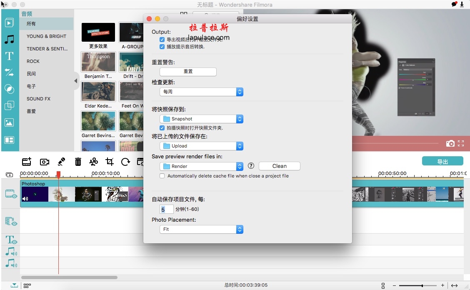Take a snapshot with the camera icon
This screenshot has height=290, width=470.
click(x=450, y=144)
